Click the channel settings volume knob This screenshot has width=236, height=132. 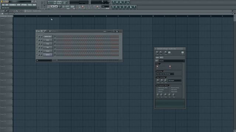click(x=161, y=52)
